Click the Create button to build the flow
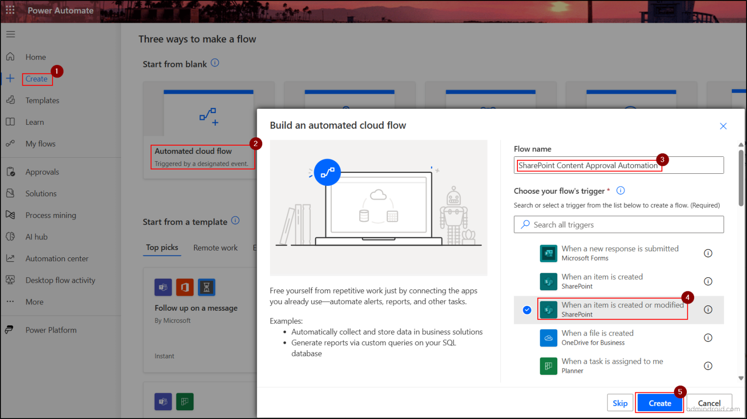 659,402
